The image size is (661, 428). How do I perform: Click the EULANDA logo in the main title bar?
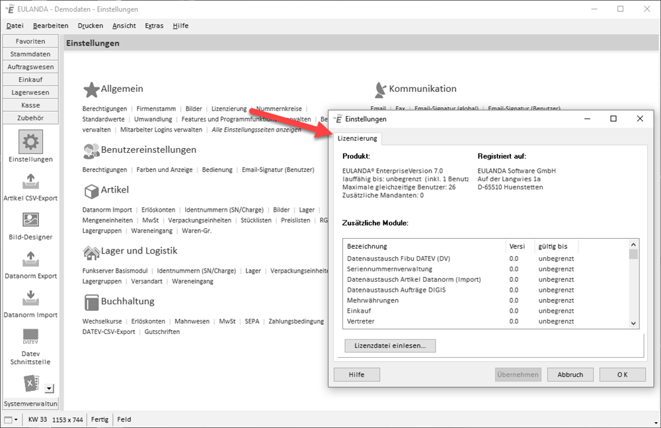[10, 9]
